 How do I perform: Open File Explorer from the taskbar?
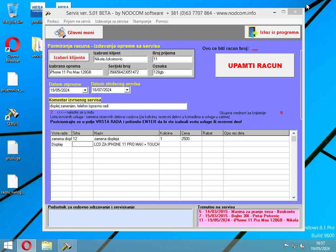pos(47,245)
